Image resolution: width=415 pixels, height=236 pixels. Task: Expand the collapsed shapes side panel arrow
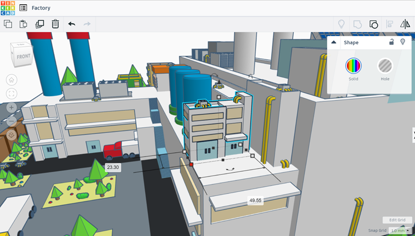coord(413,135)
